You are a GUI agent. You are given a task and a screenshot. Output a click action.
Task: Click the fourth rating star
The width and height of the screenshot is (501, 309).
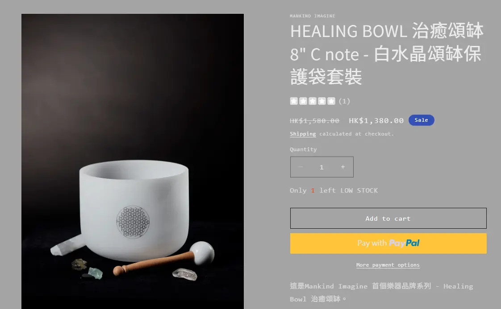pos(322,101)
